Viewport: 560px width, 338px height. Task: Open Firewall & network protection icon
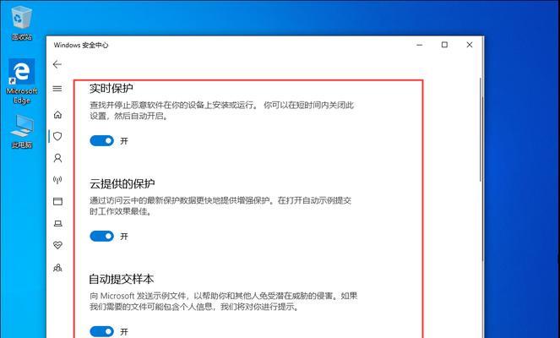[57, 180]
